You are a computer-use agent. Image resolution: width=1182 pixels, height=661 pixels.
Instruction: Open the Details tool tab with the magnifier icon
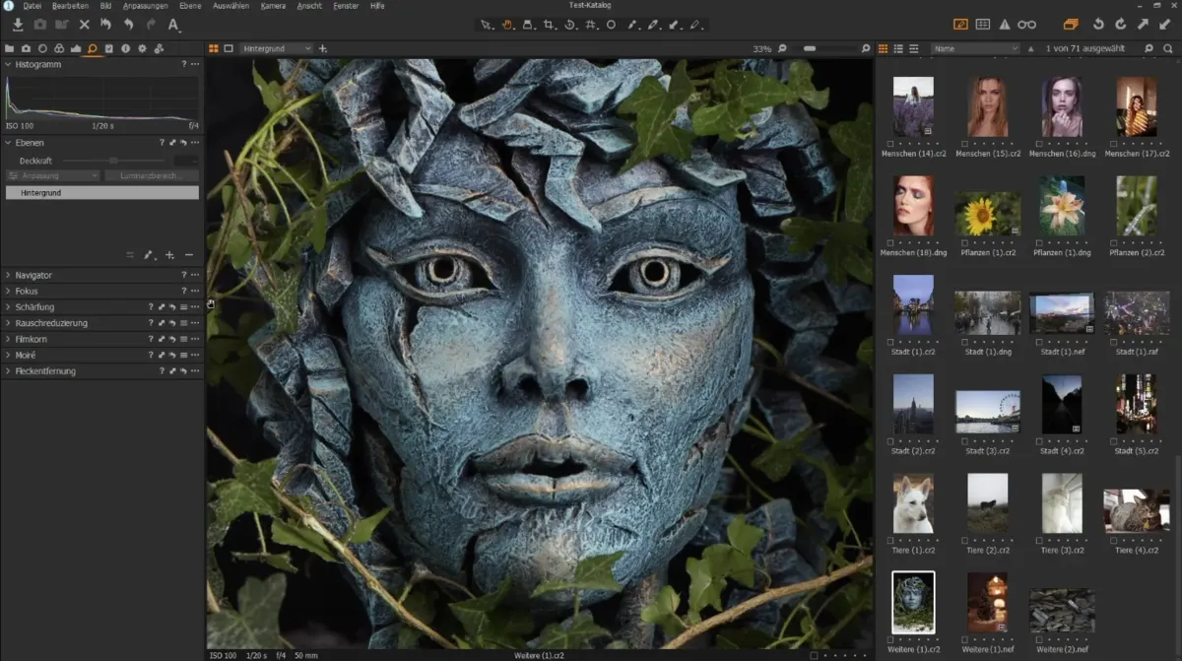(93, 47)
